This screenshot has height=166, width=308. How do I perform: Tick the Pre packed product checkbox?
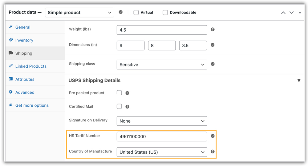point(119,93)
